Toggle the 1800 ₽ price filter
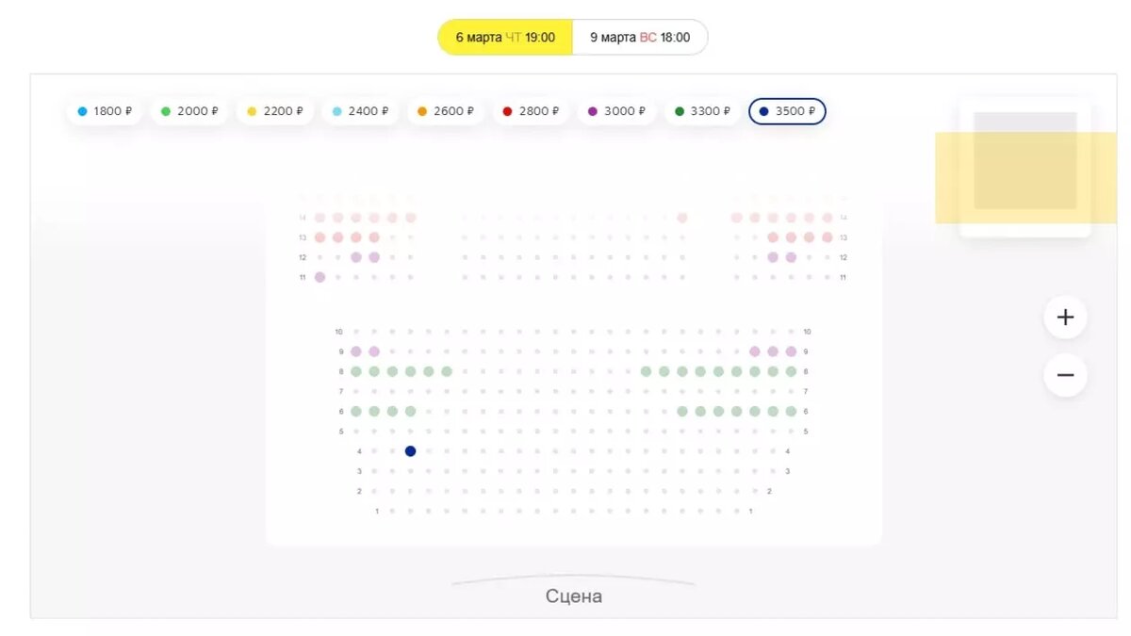The width and height of the screenshot is (1131, 636). pos(105,111)
